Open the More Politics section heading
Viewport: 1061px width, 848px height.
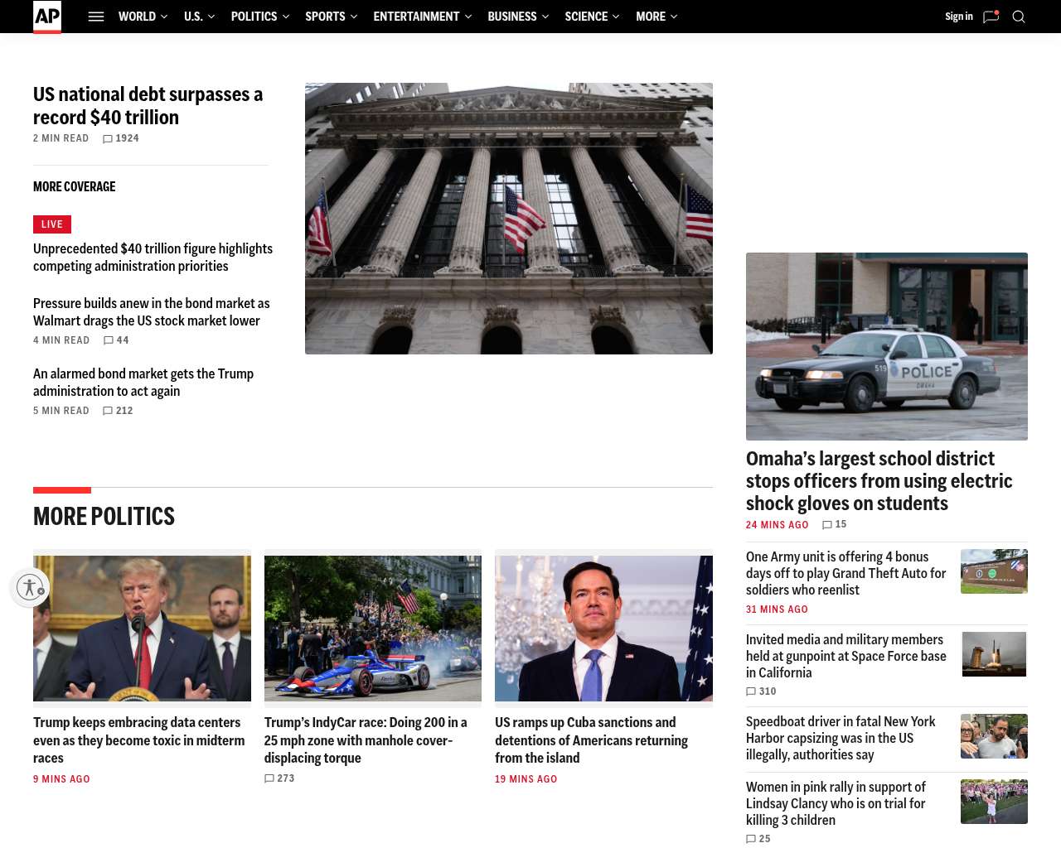click(x=104, y=517)
